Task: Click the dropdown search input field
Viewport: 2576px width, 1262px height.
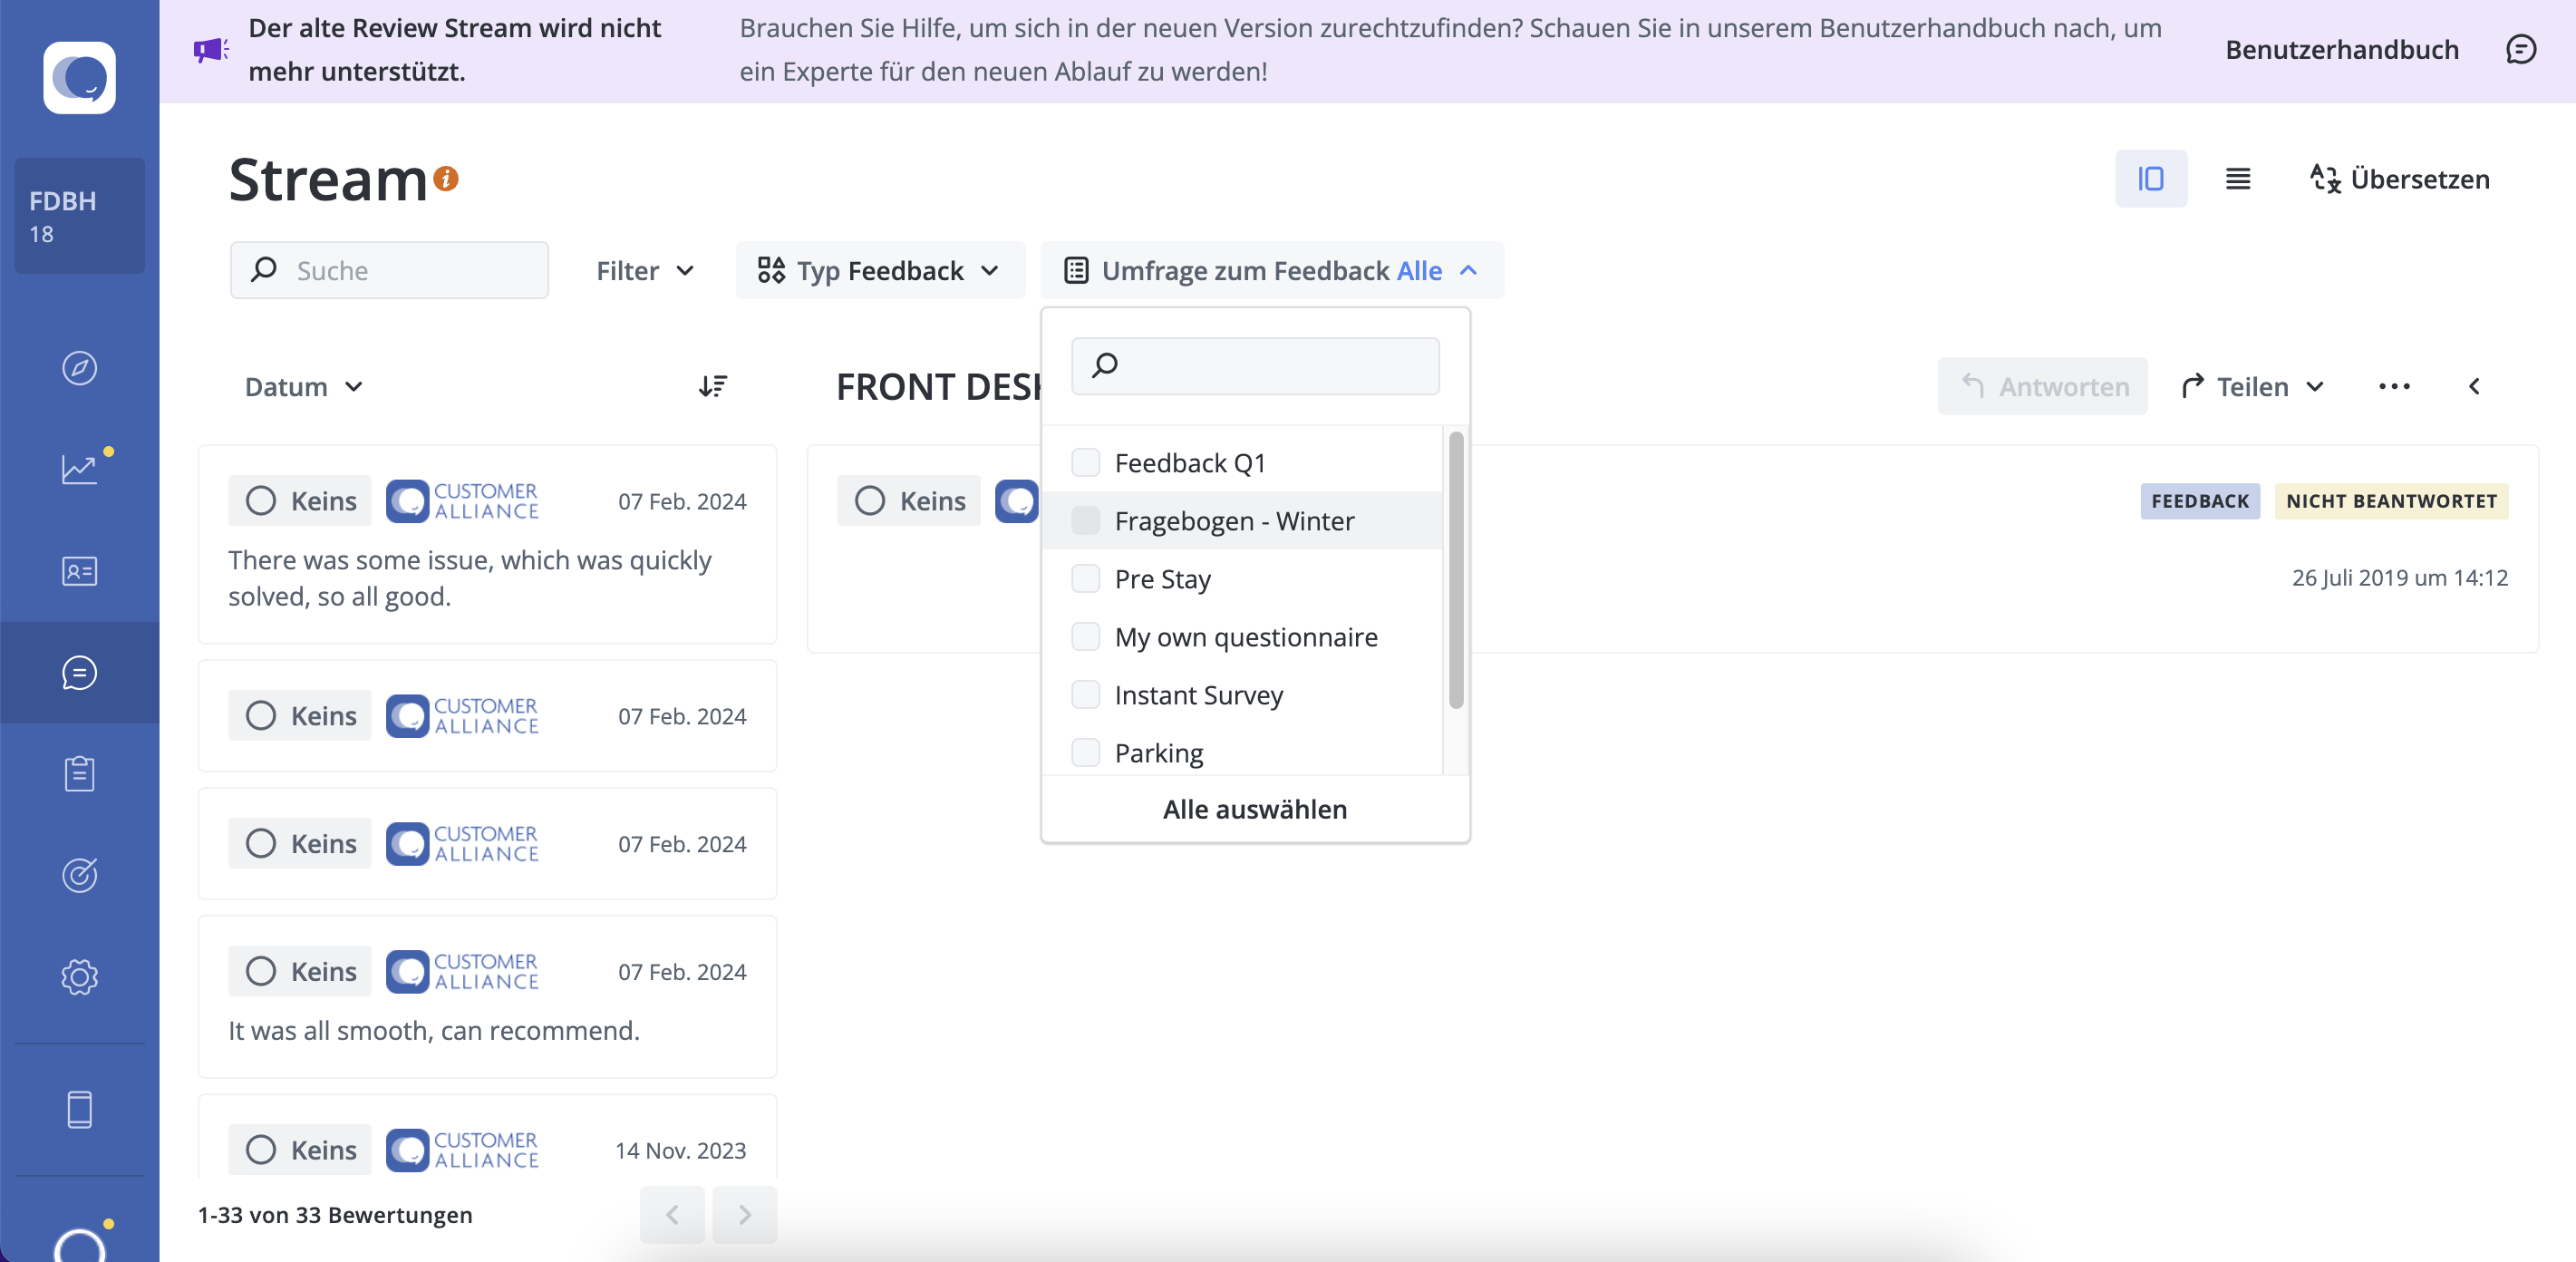Action: tap(1255, 365)
